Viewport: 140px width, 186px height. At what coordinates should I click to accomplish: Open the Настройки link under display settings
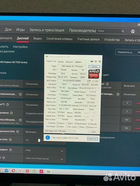click(x=20, y=47)
